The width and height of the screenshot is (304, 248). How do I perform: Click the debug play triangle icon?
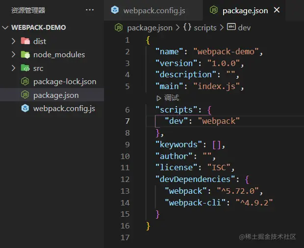coord(158,98)
